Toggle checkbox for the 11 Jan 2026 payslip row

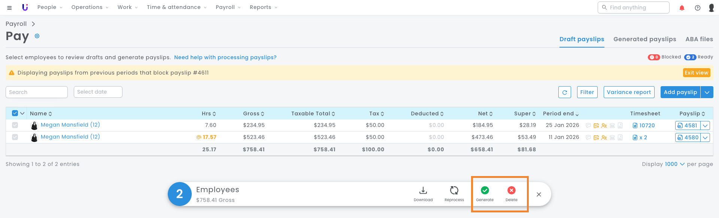[15, 137]
